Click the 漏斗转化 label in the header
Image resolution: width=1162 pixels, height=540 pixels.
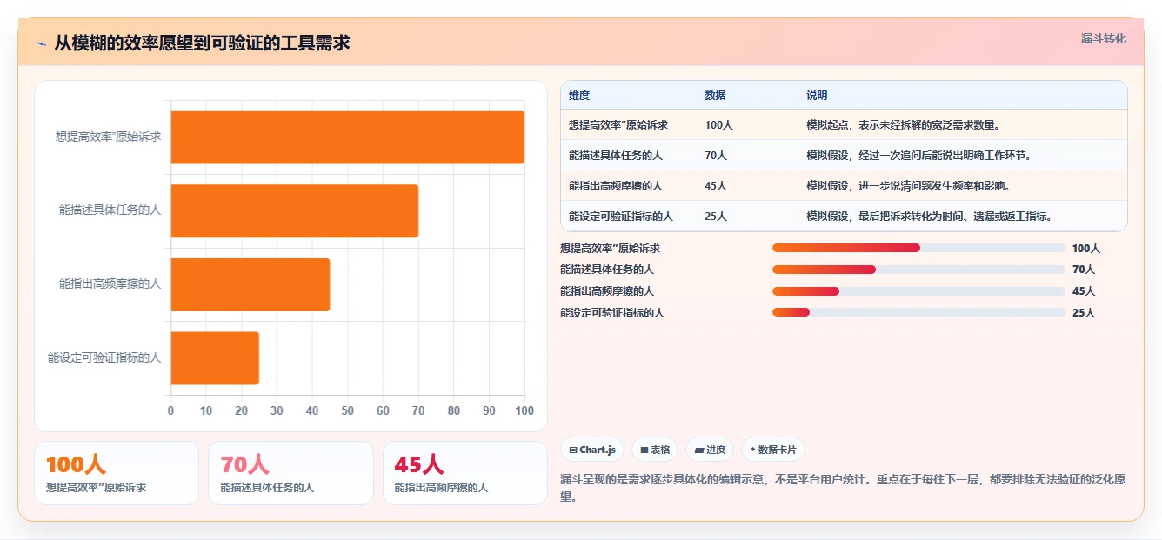coord(1104,38)
